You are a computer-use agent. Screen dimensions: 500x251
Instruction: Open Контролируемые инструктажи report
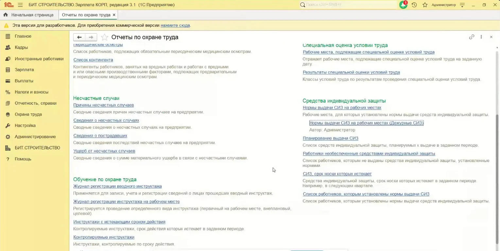104,237
